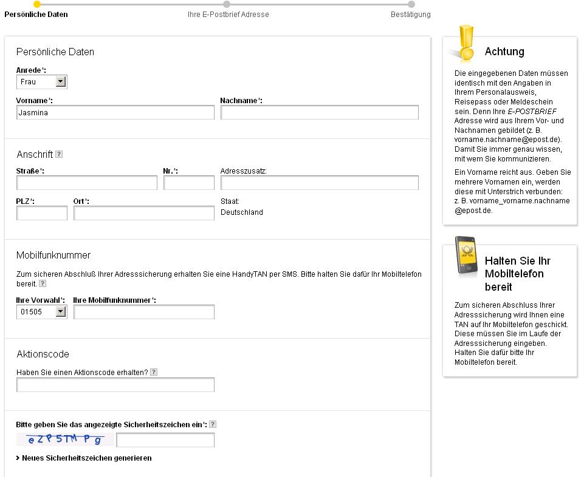
Task: Click the yellow exclamation mark Achtung icon
Action: pos(465,44)
